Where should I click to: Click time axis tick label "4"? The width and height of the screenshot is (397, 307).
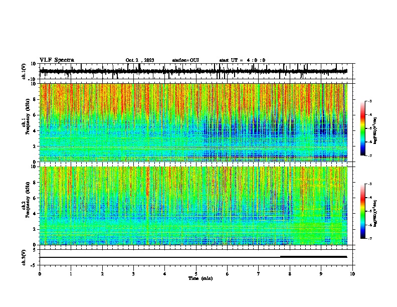[x=165, y=274]
